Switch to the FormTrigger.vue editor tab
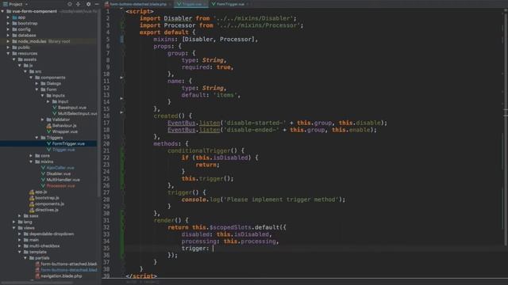Screen dimensions: 508x285 pyautogui.click(x=230, y=4)
